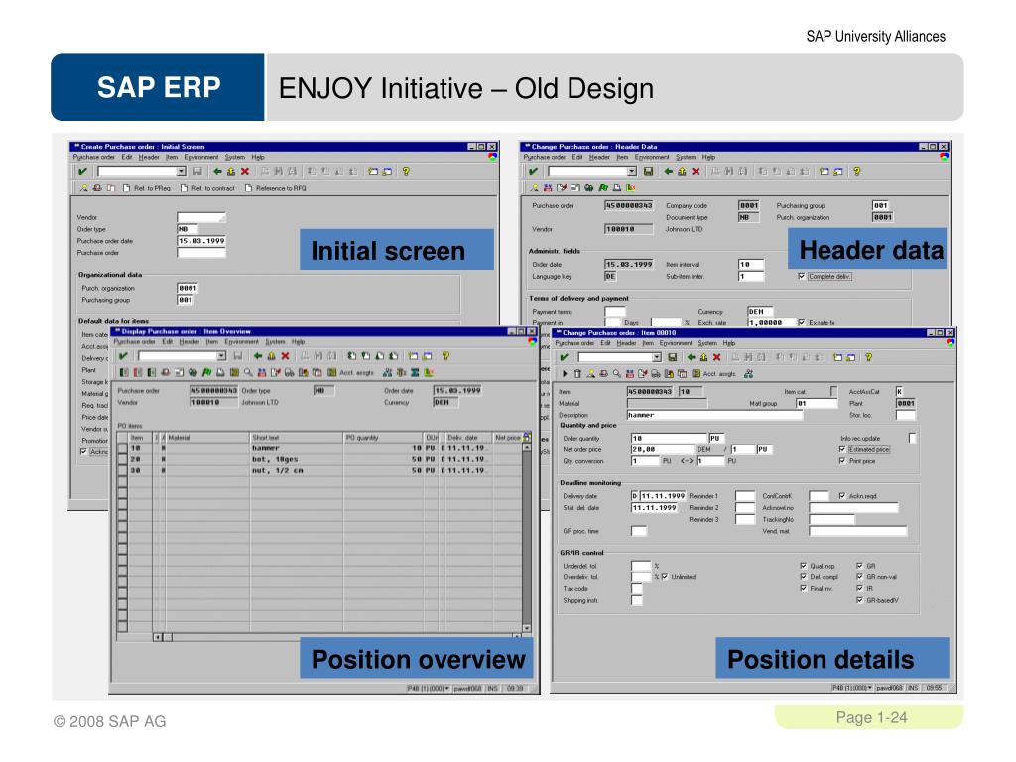Click yellow Exit arrow in Item 00010 window

click(703, 357)
